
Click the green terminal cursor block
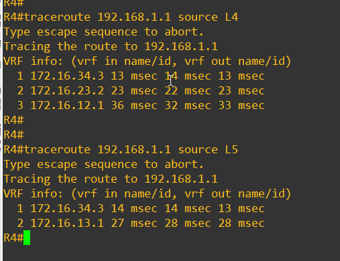click(x=27, y=238)
